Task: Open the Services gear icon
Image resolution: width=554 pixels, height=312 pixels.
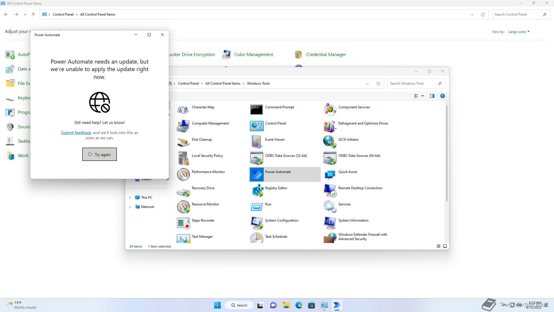Action: 330,207
